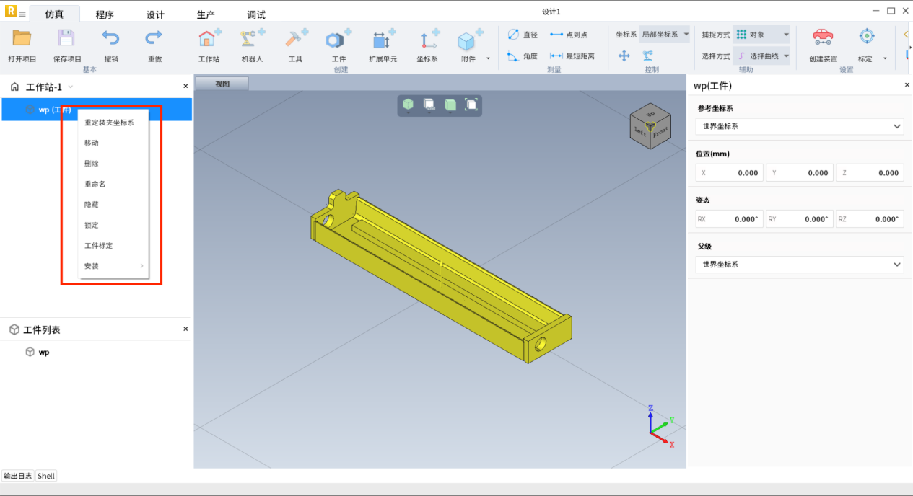Switch to the 程序 (Program) tab
This screenshot has width=913, height=496.
105,14
